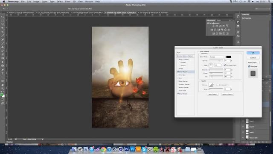Uncheck the Drop Shadow style checkbox

[x=178, y=94]
